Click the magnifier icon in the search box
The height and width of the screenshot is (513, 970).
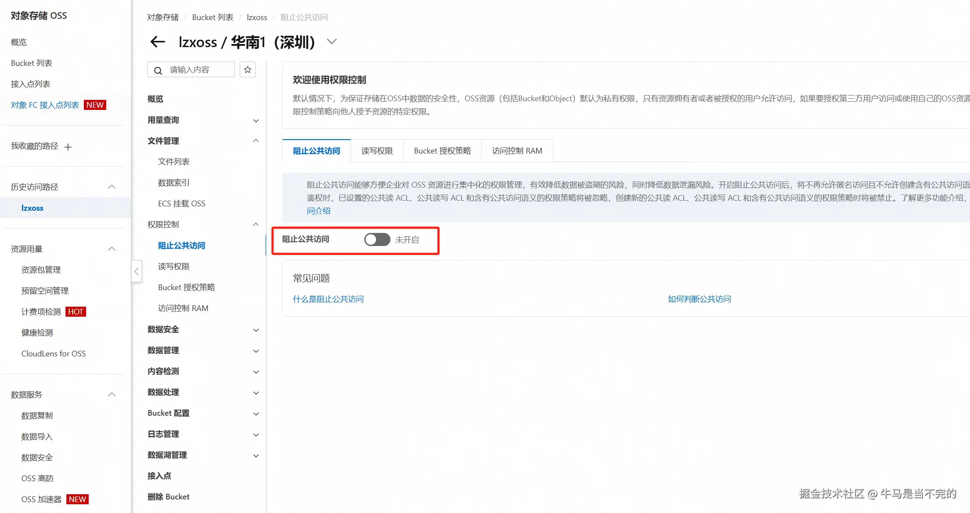158,70
